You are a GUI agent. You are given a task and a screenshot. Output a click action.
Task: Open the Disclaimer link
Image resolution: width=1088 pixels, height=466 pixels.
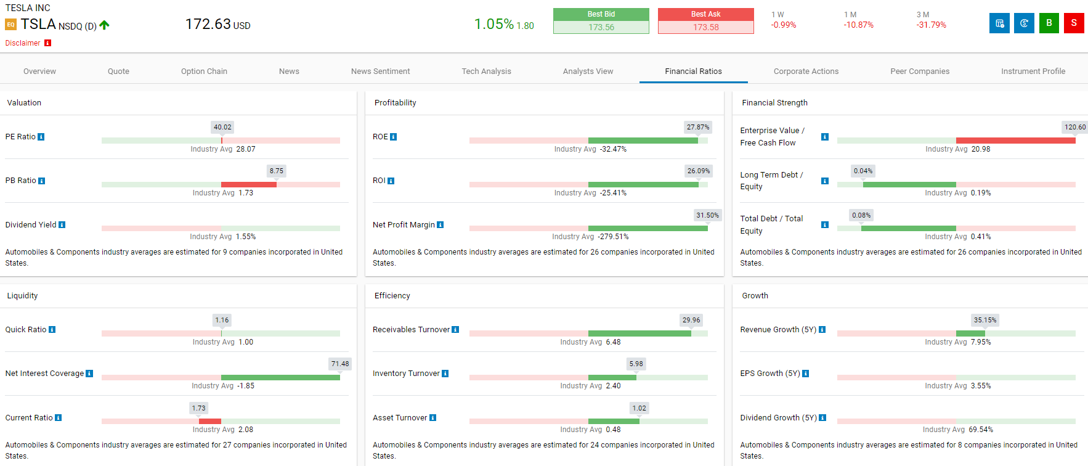pos(23,43)
